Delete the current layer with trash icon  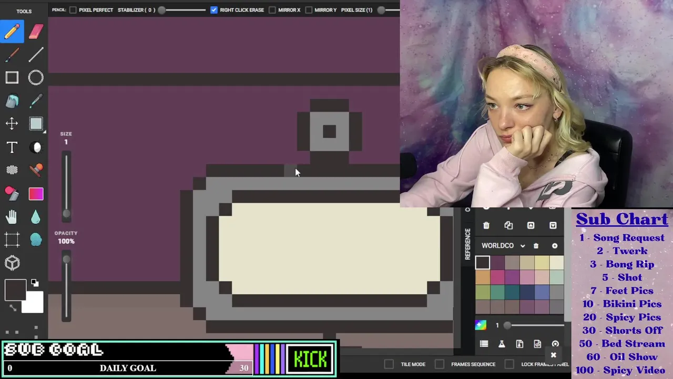(x=486, y=225)
